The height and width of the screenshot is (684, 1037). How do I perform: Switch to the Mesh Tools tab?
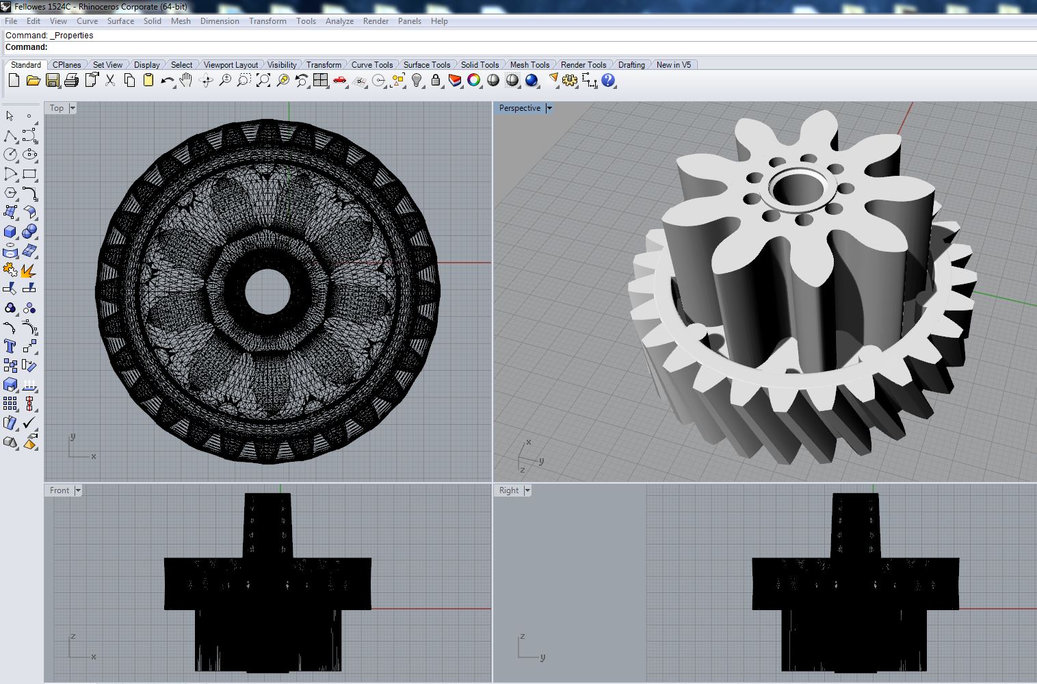pyautogui.click(x=529, y=65)
